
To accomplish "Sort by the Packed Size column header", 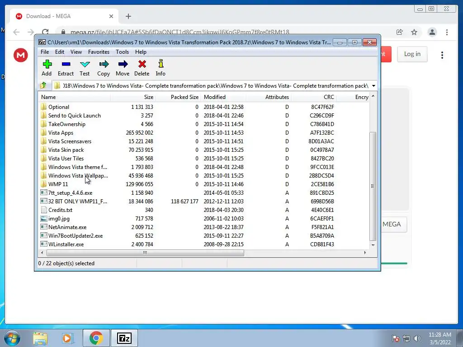I will click(x=178, y=97).
